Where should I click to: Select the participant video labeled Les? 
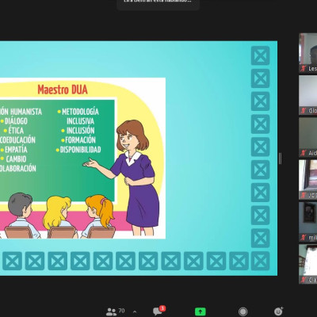(308, 53)
